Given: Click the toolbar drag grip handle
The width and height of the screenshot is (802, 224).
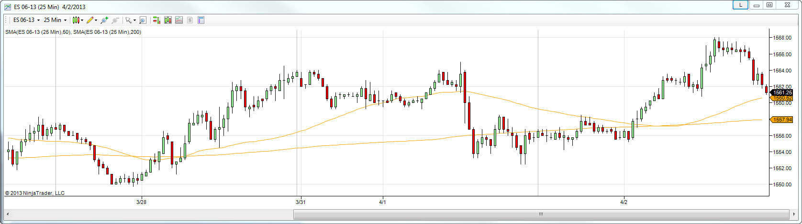Looking at the screenshot, I should click(6, 20).
